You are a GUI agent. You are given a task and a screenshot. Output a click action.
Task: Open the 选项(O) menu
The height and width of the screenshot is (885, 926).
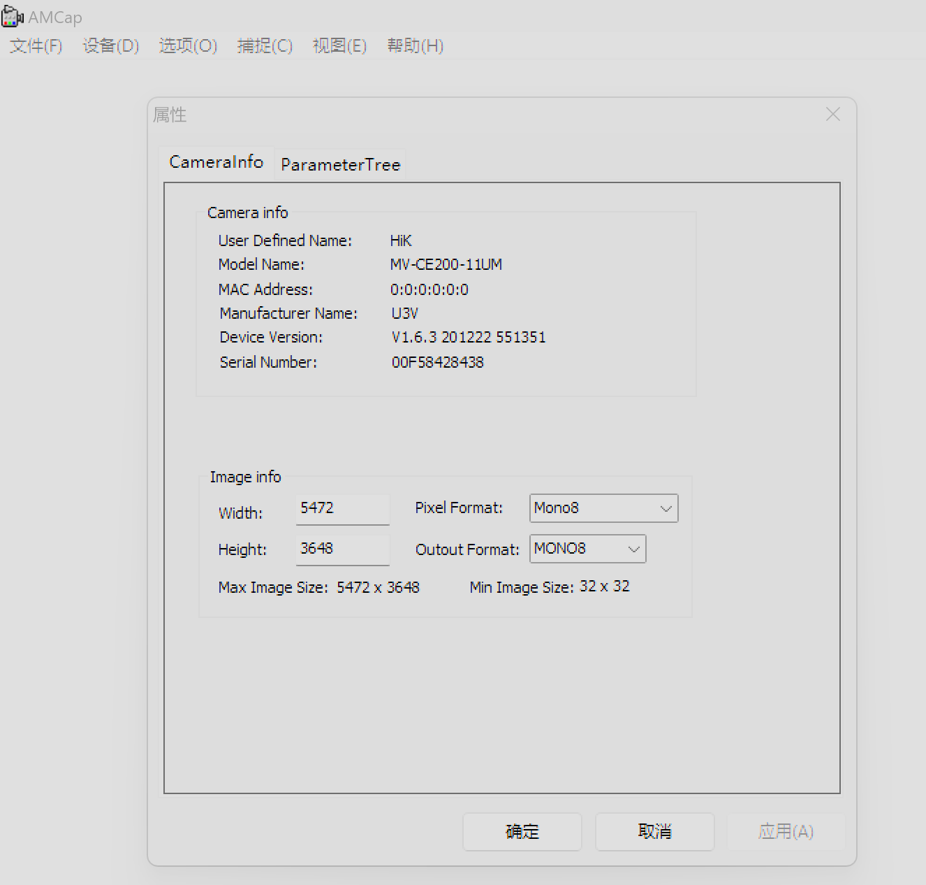click(188, 46)
